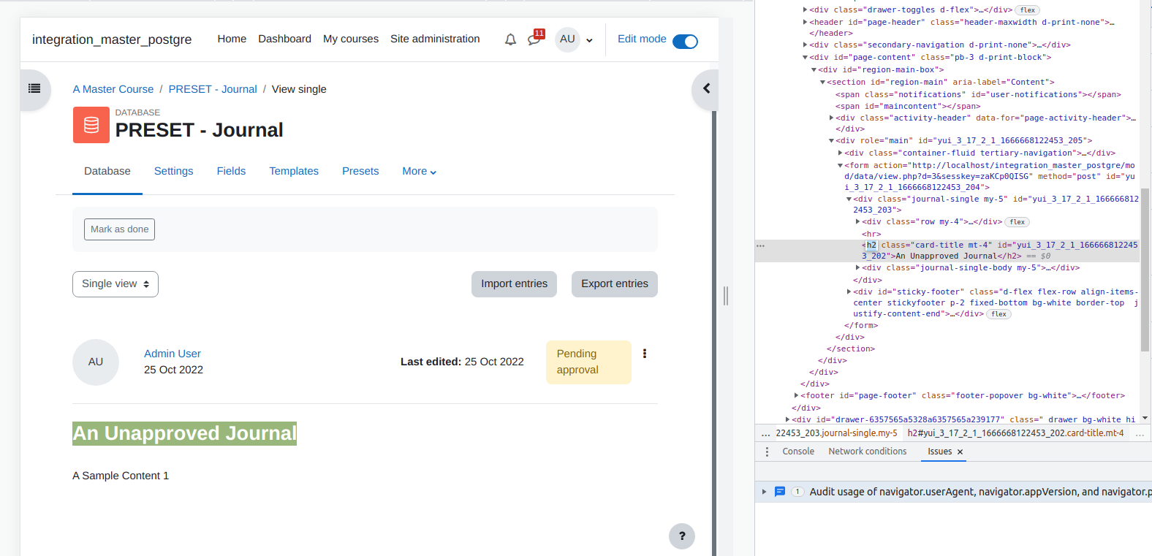Click the DevTools scroll-down arrow
Screen dimensions: 1152x556
[x=1145, y=419]
